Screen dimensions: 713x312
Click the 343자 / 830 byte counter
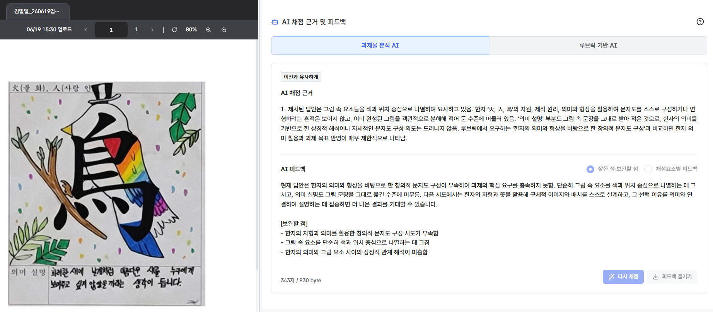tap(301, 280)
